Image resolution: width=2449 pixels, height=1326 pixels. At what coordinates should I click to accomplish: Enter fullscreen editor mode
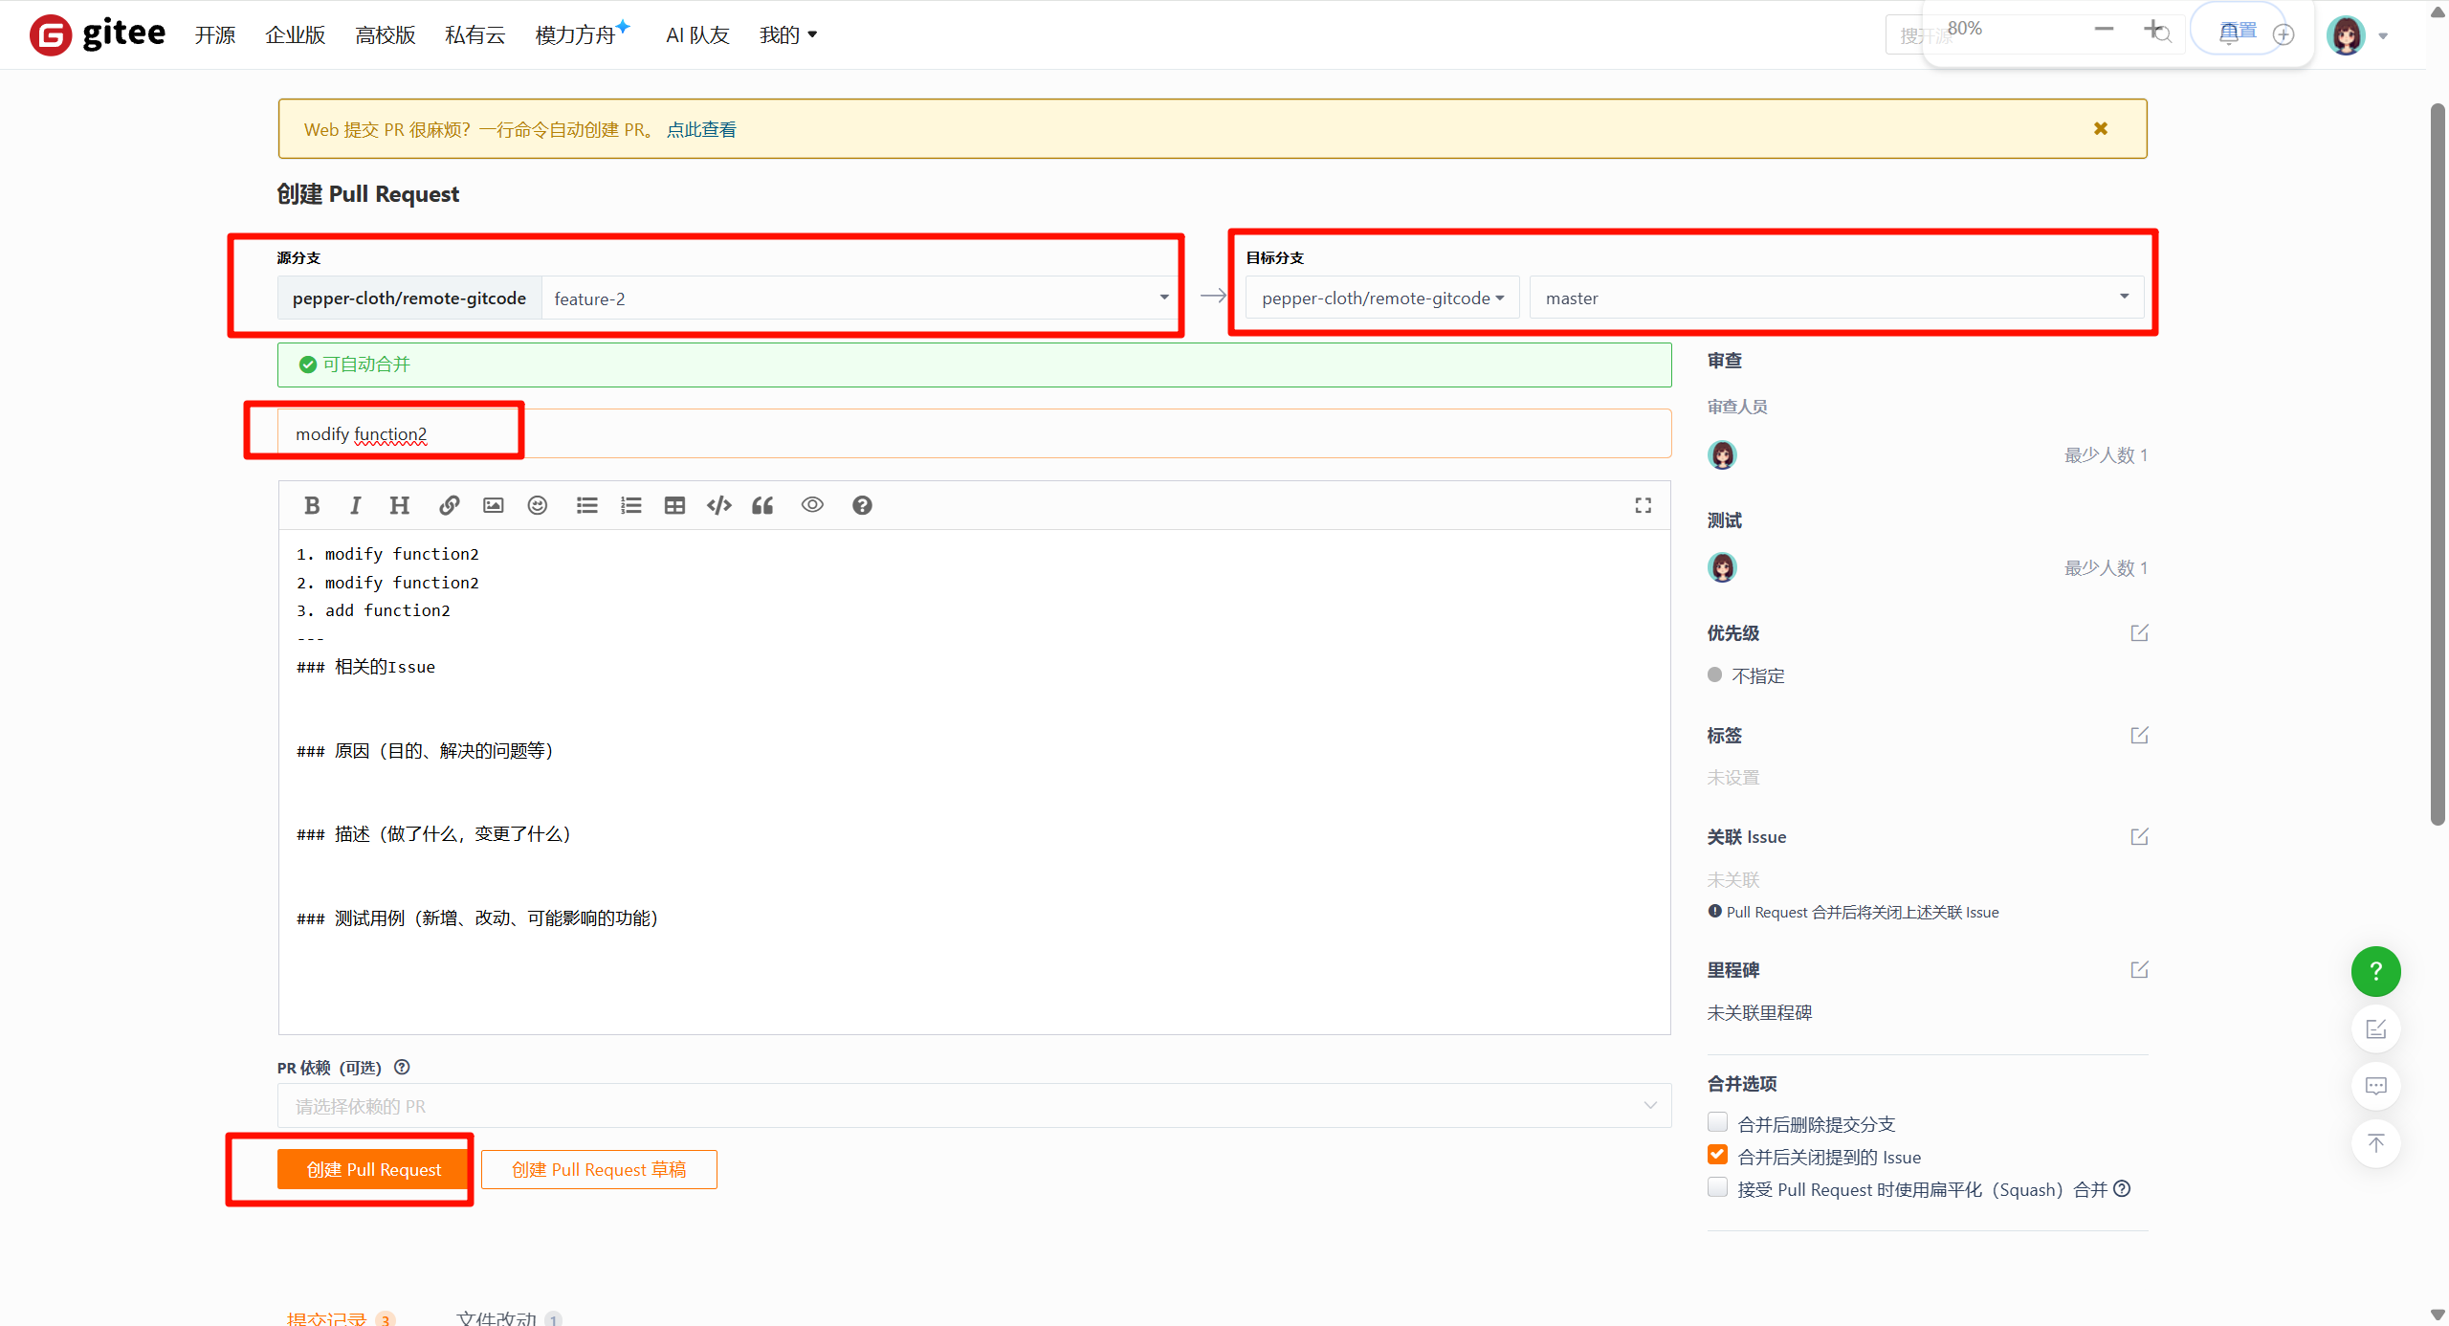tap(1643, 505)
